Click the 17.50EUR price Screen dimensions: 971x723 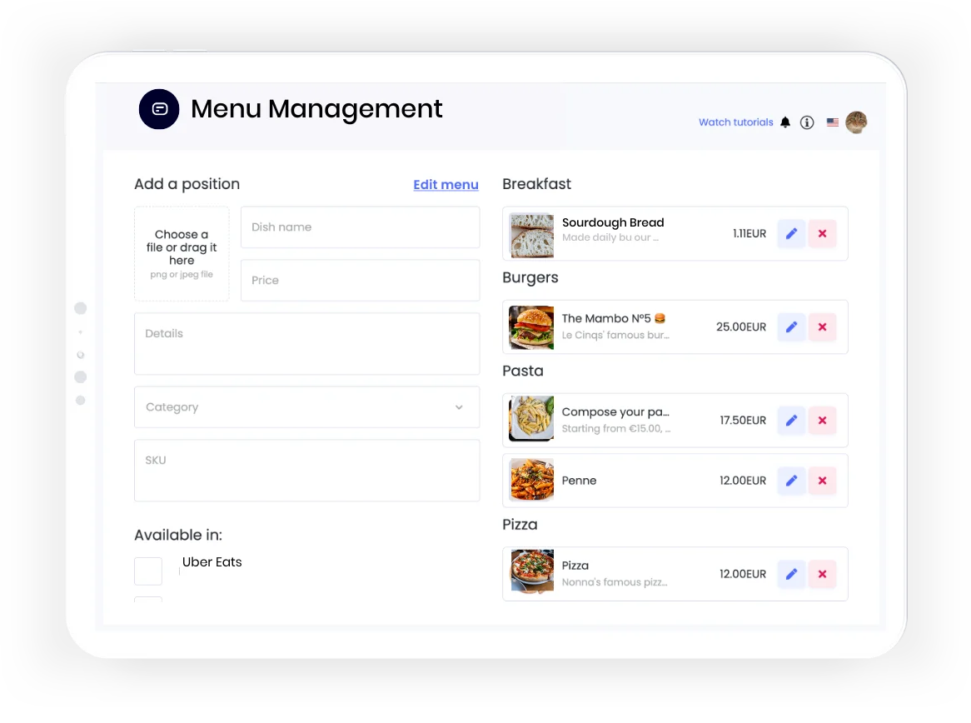pos(743,421)
